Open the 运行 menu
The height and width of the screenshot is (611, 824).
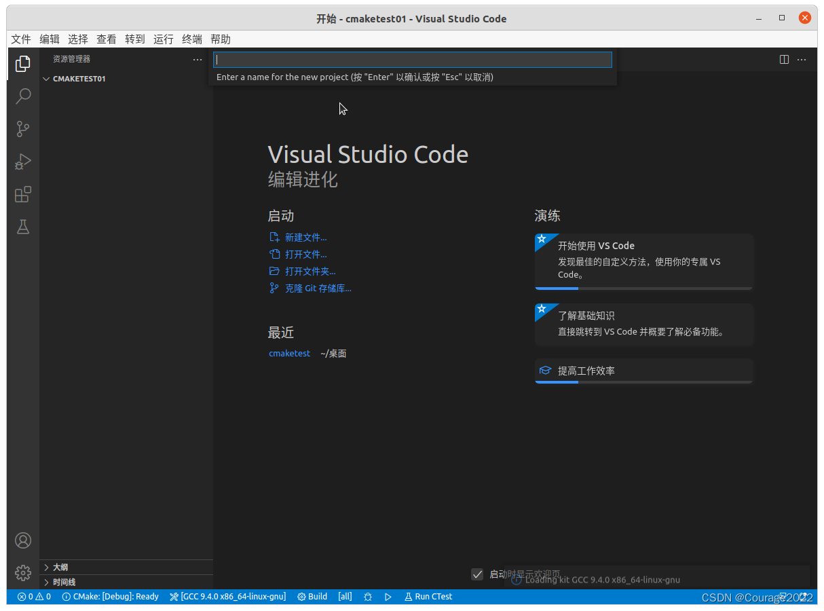click(164, 39)
